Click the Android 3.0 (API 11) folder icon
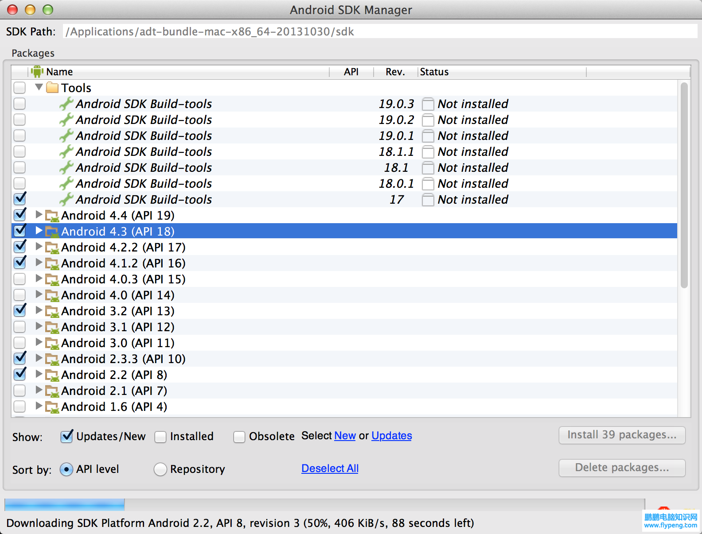Image resolution: width=702 pixels, height=534 pixels. point(52,343)
